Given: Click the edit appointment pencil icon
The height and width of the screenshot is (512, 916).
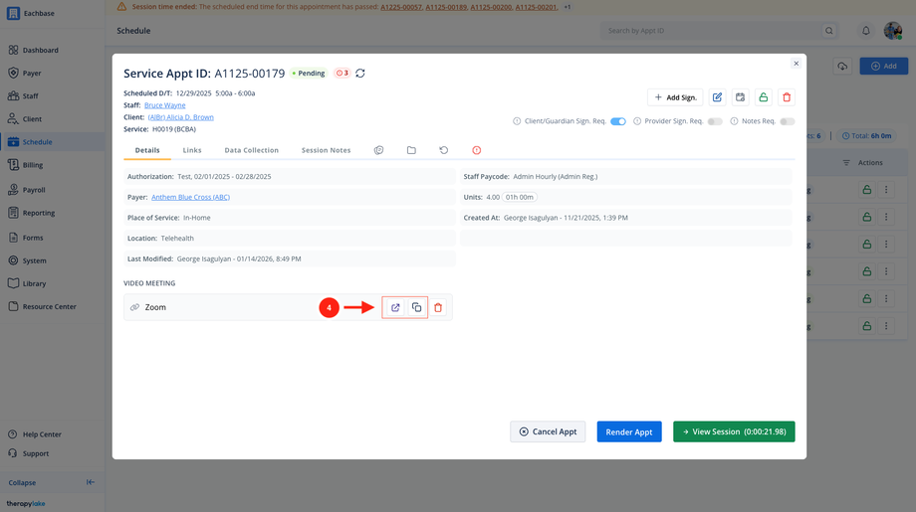Looking at the screenshot, I should (x=718, y=97).
